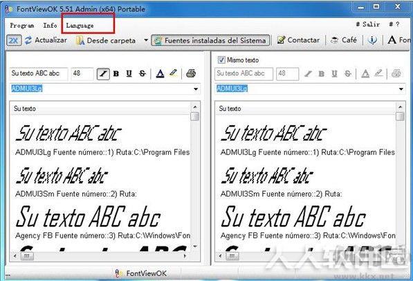Choose highlight background color in left panel

pos(174,73)
